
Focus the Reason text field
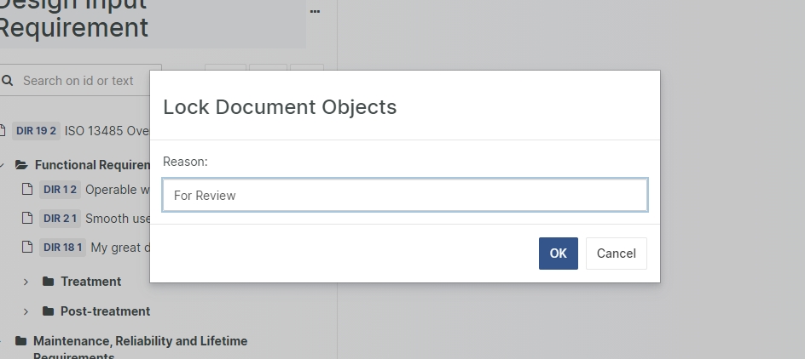[405, 195]
